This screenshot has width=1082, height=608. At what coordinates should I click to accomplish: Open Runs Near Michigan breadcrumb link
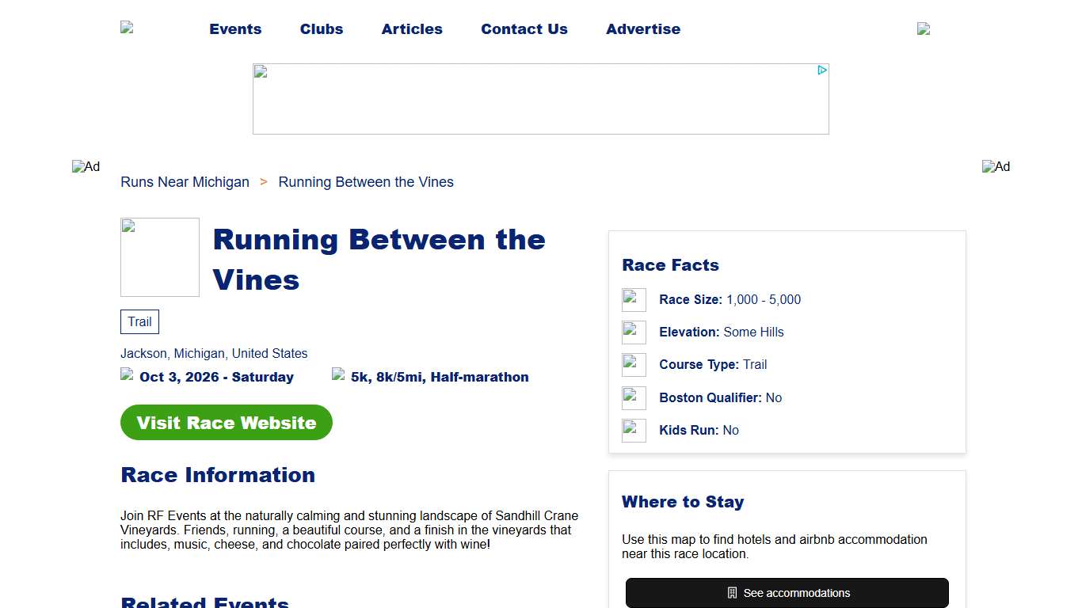[185, 182]
